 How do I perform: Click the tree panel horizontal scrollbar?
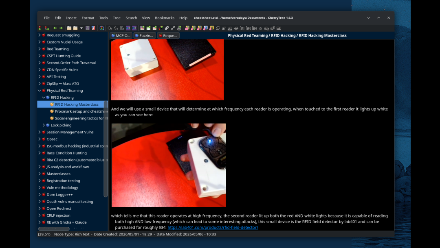point(54,228)
